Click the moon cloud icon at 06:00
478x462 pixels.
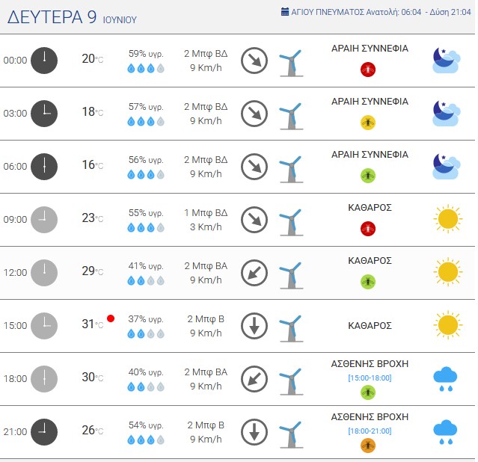[x=447, y=167]
